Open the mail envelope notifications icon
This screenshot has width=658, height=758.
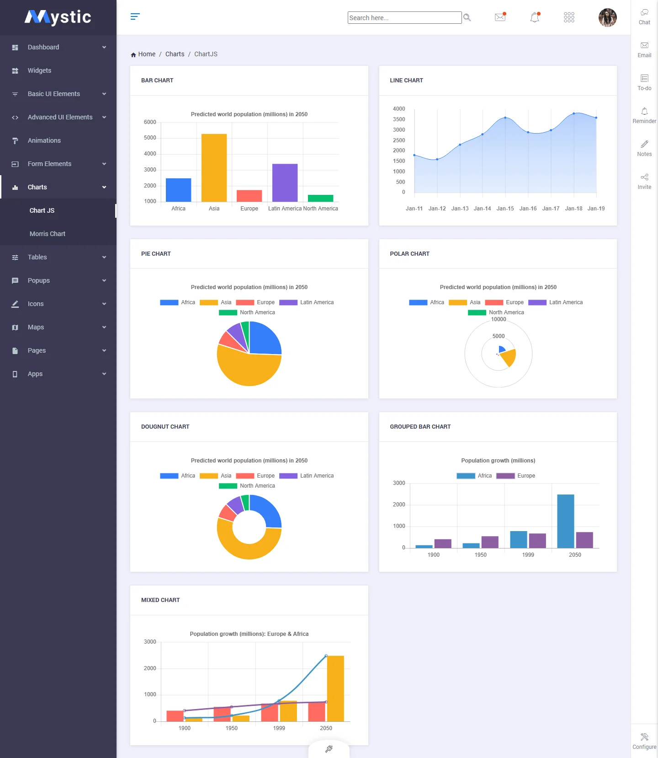(x=500, y=17)
